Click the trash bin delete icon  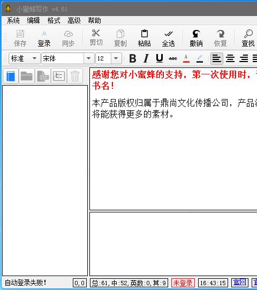tap(75, 76)
